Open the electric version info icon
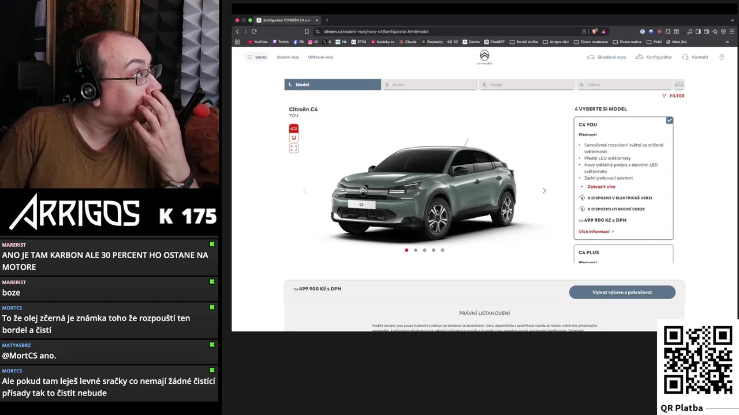739x415 pixels. point(581,198)
